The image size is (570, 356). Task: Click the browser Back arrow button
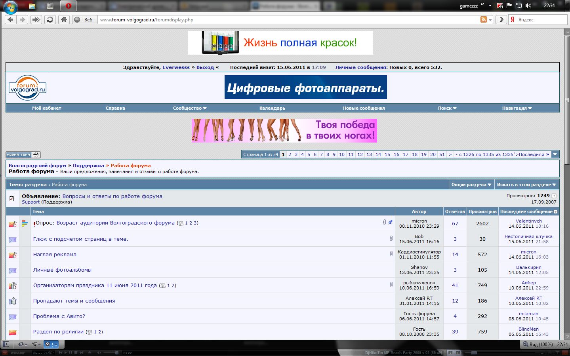11,20
